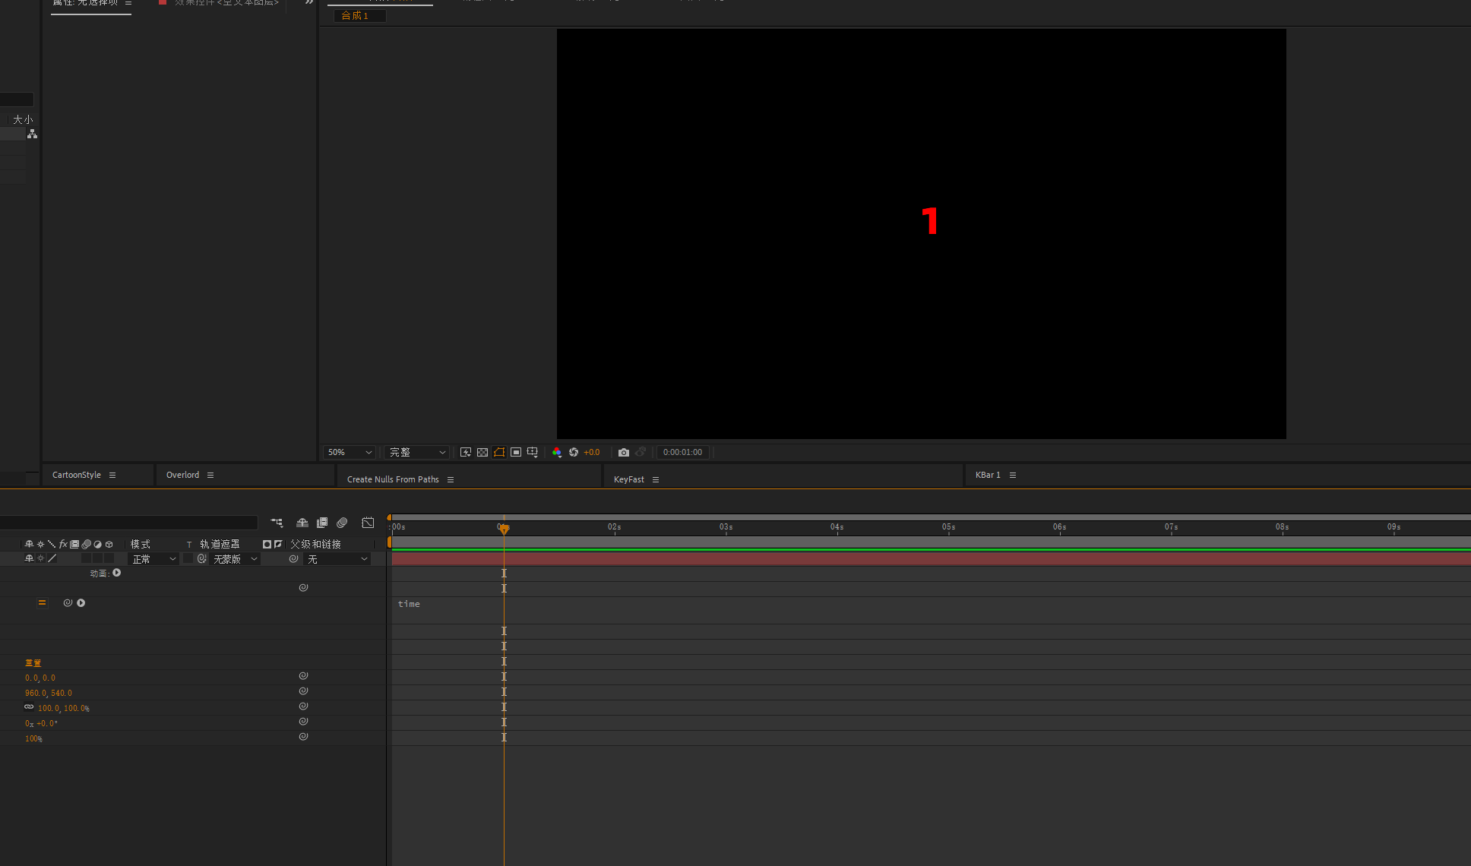Toggle frame blending for layers
The image size is (1471, 866).
click(x=322, y=523)
